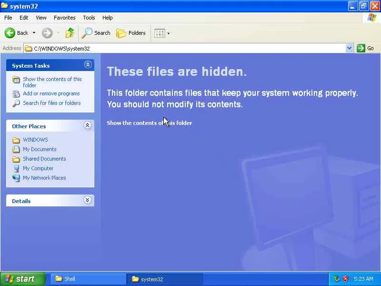Viewport: 381px width, 286px height.
Task: Click the red security shield tray icon
Action: pyautogui.click(x=345, y=279)
